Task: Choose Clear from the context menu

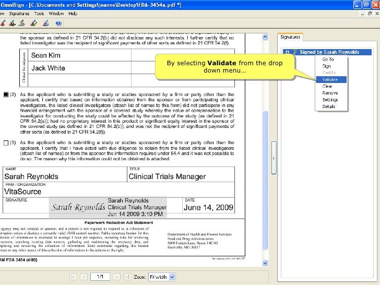Action: (331, 86)
